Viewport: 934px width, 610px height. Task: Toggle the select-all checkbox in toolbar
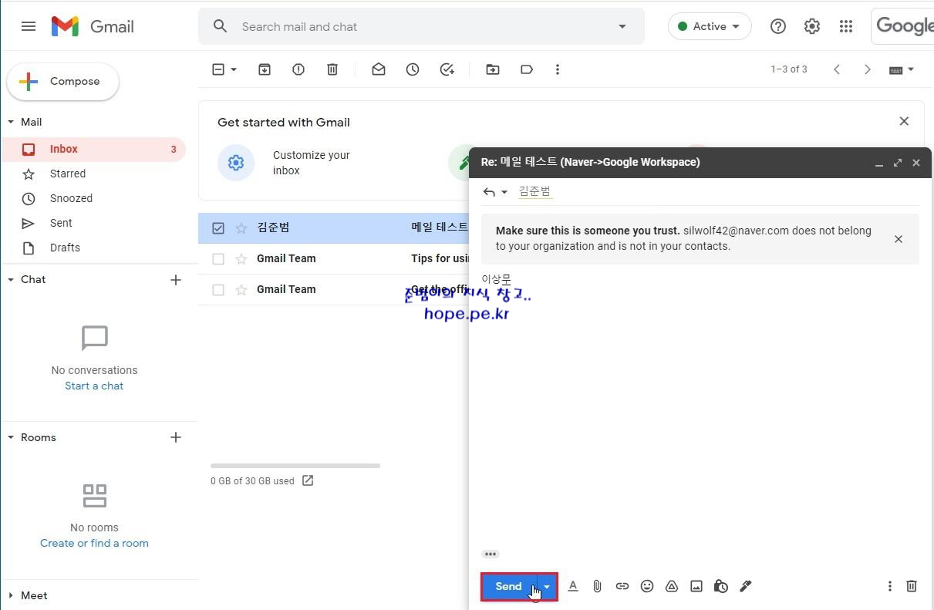[218, 69]
